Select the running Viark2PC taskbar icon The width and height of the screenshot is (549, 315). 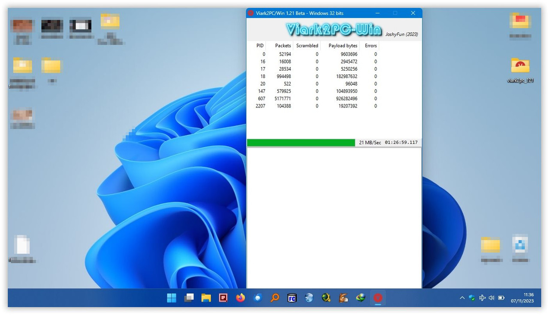pos(378,298)
